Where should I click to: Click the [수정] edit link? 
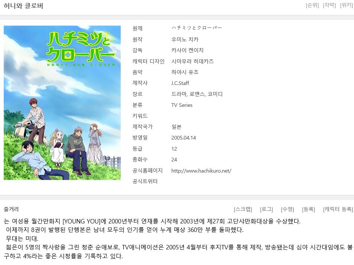tap(288, 209)
